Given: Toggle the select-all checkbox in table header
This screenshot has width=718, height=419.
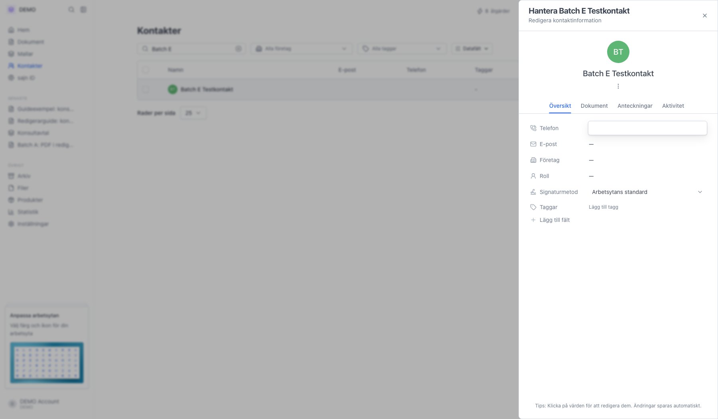Looking at the screenshot, I should click(x=146, y=70).
